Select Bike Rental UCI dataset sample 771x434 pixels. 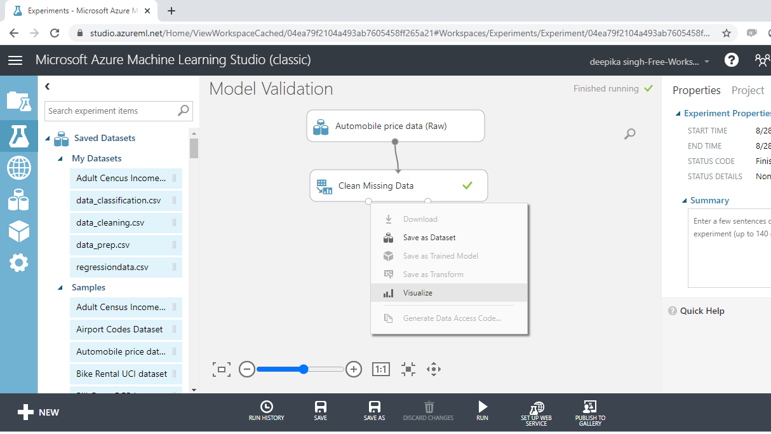click(126, 374)
